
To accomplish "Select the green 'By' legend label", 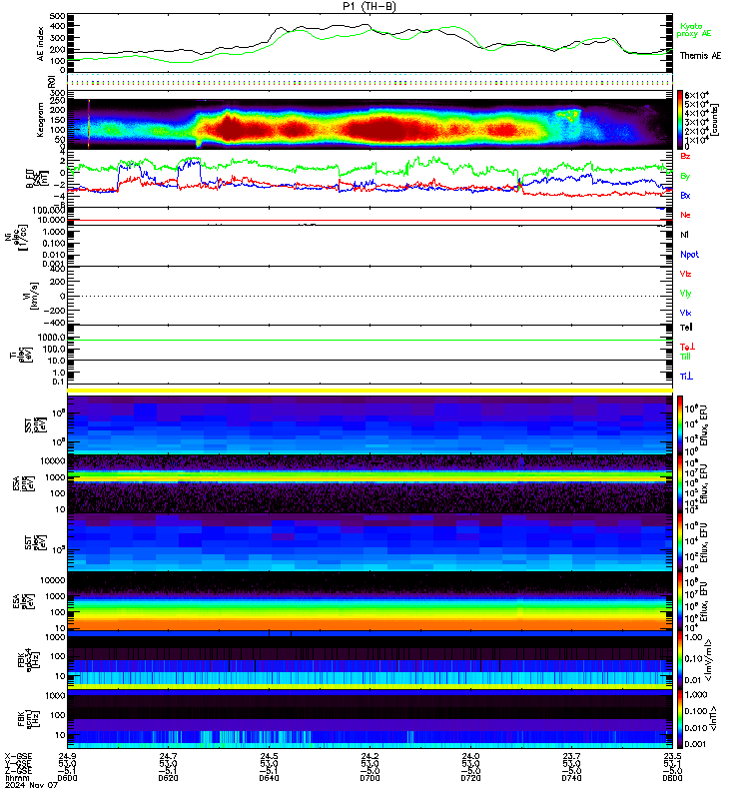I will click(685, 176).
